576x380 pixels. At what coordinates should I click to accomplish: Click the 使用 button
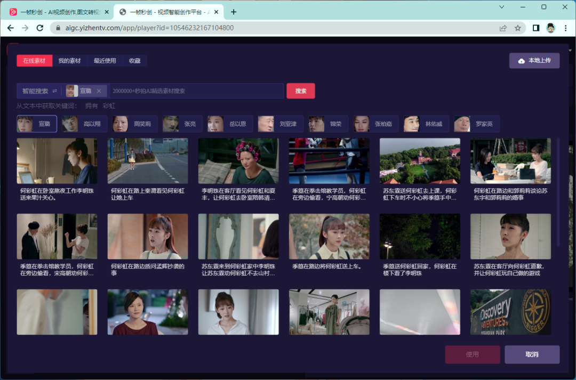473,354
